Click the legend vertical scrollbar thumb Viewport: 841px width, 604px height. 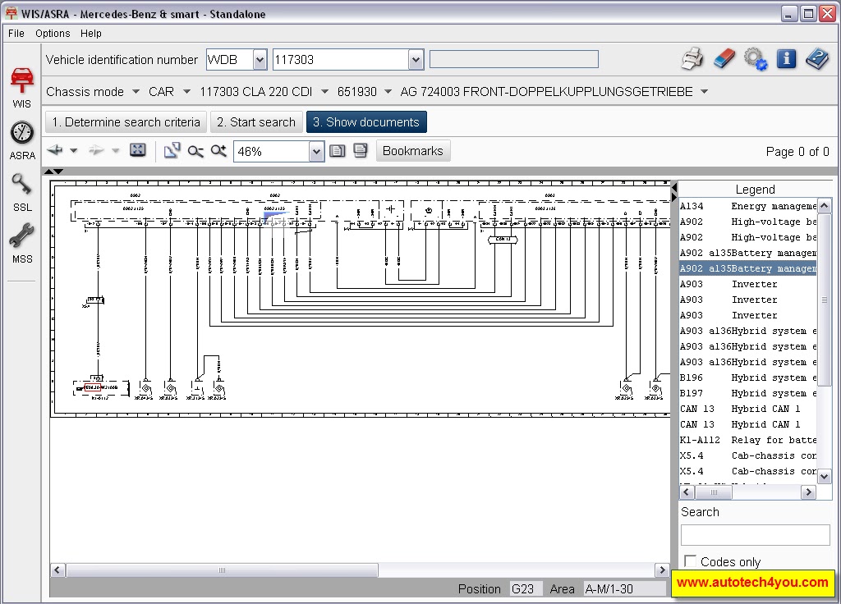825,300
